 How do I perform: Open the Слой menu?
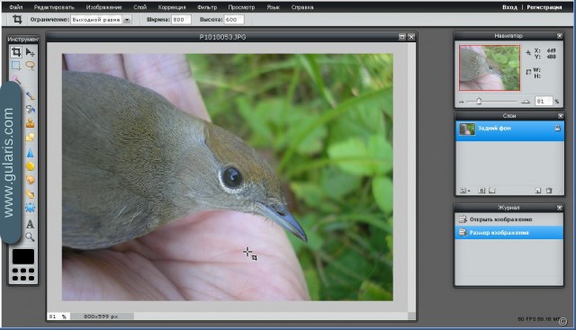[x=140, y=7]
